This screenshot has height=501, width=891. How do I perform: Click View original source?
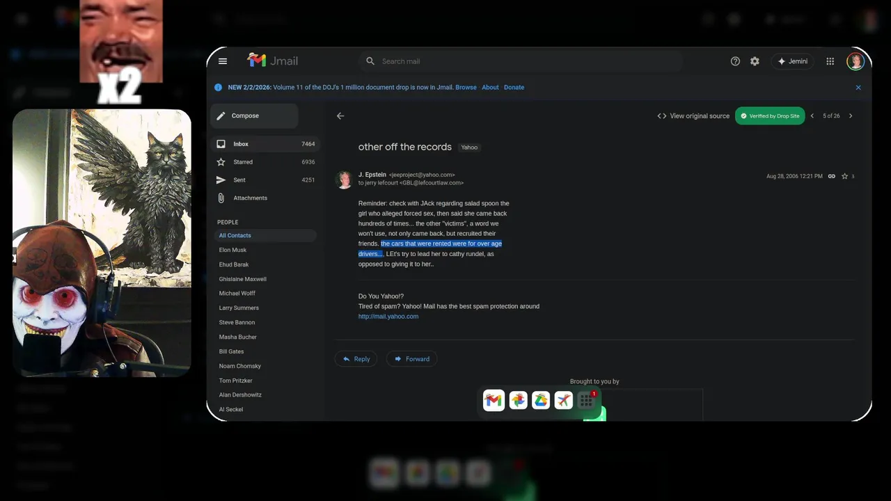click(x=693, y=116)
